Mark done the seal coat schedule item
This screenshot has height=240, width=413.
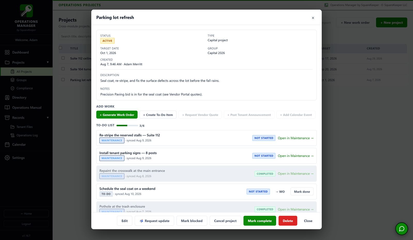[302, 191]
